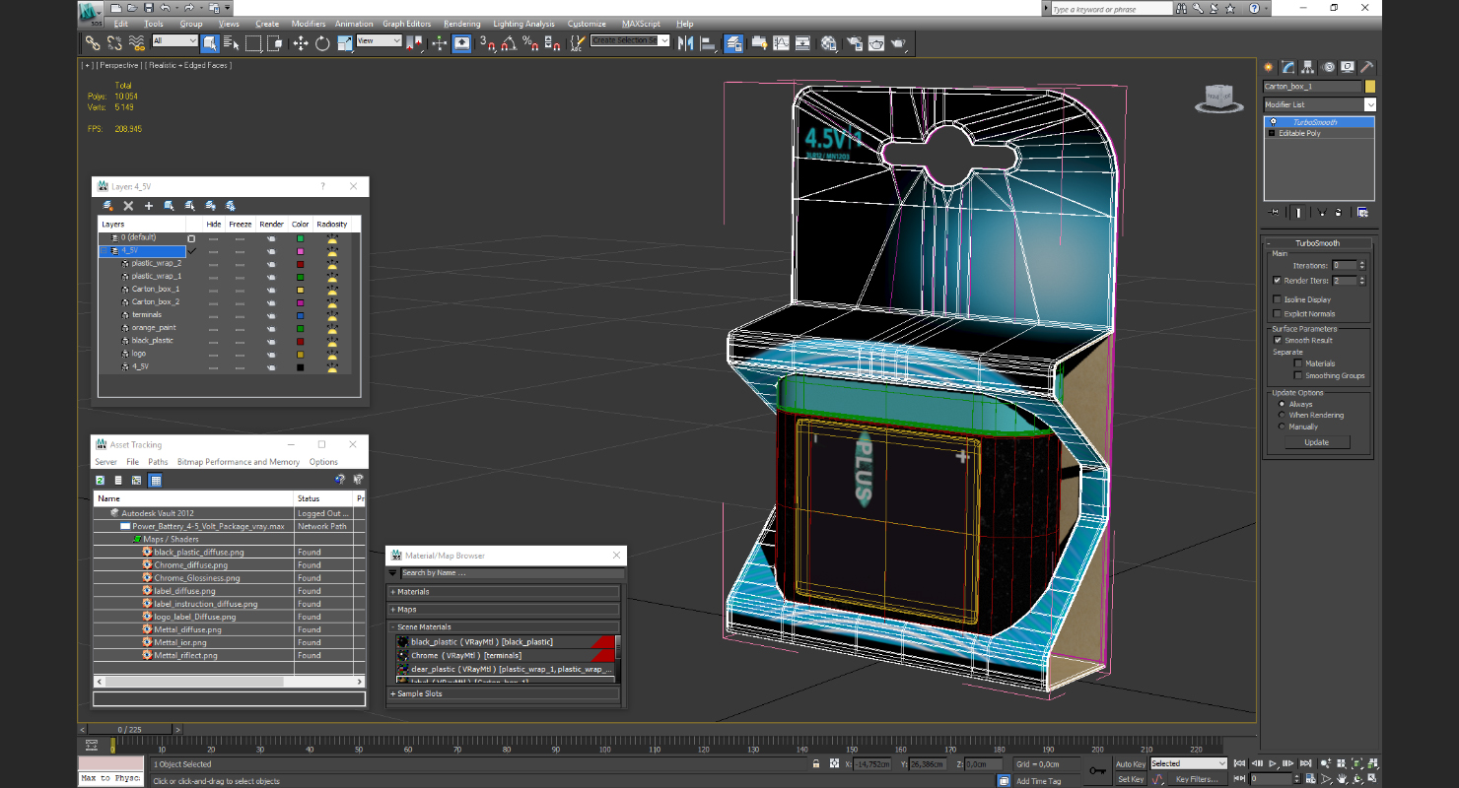Click color swatch of plastic_wrap_2 layer row
The image size is (1459, 788).
(x=301, y=264)
